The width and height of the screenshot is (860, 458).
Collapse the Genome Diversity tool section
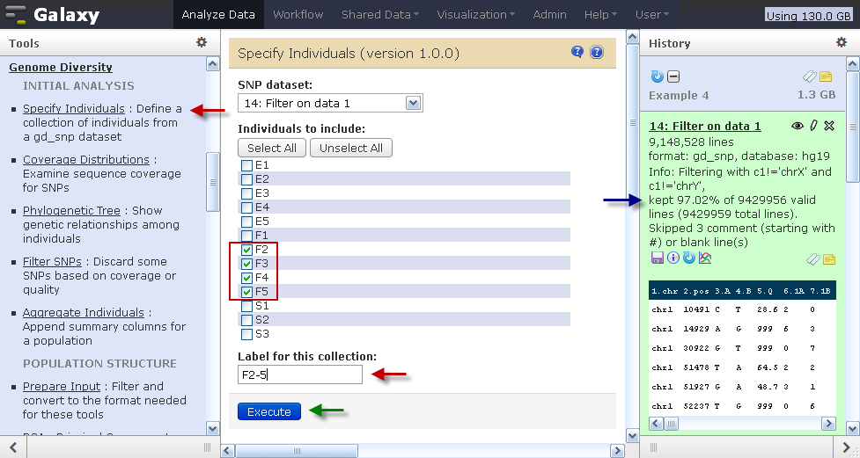(x=61, y=67)
